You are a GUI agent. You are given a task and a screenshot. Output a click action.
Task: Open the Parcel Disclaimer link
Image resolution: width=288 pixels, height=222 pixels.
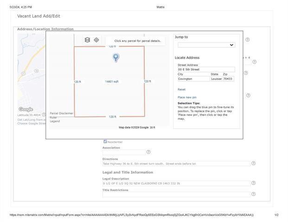click(x=61, y=113)
